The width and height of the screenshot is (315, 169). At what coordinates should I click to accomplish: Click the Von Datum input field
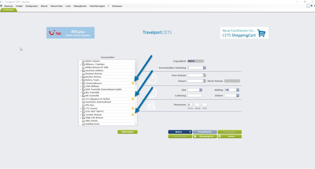coord(195,75)
